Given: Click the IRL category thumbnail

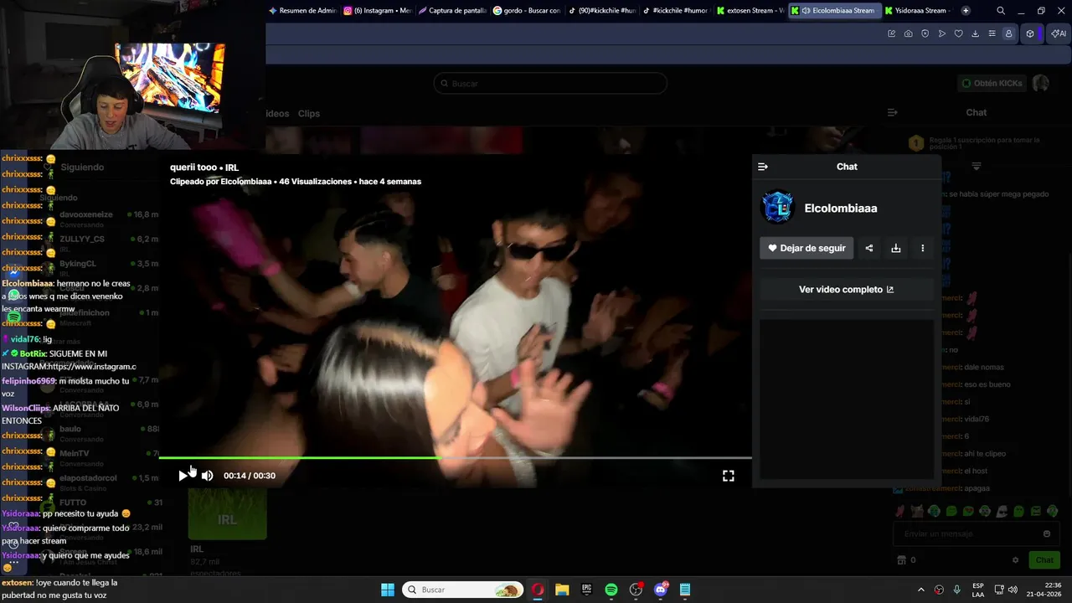Looking at the screenshot, I should (227, 513).
